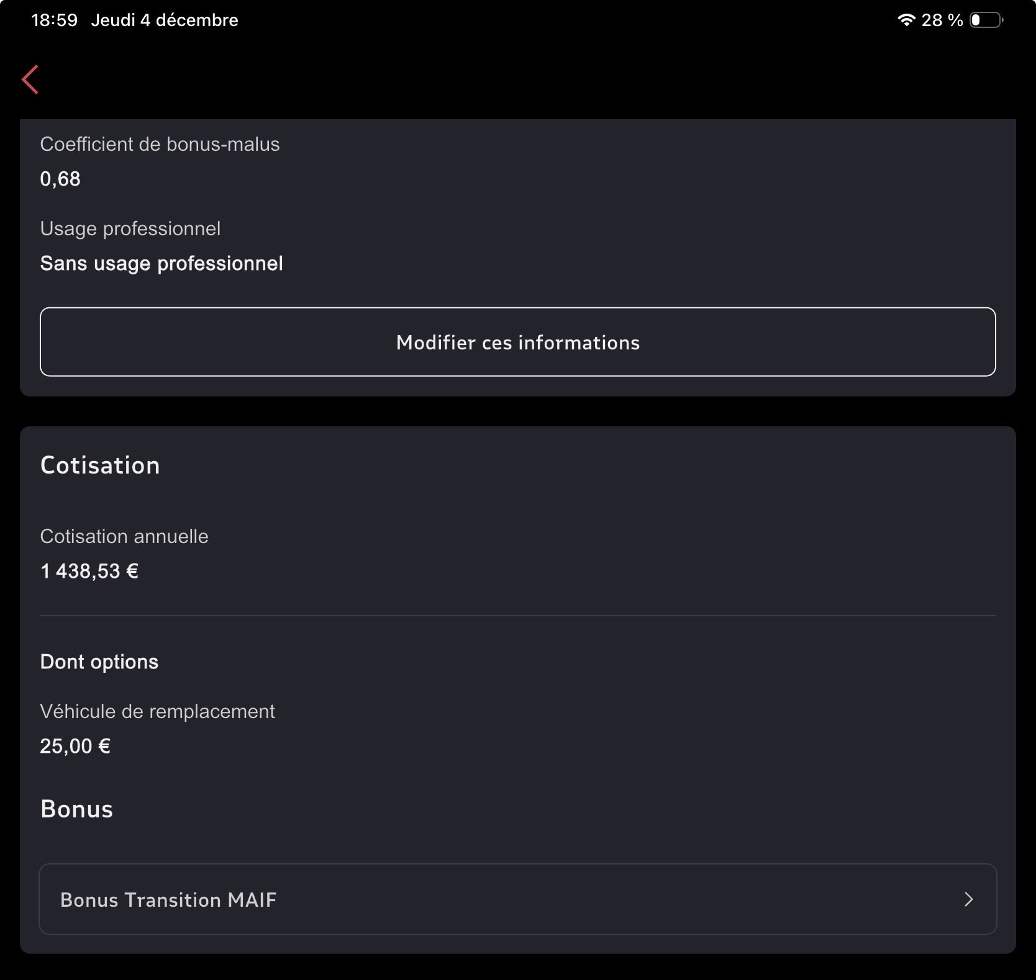This screenshot has height=980, width=1036.
Task: Select the 1 438,53 € annual amount
Action: pos(89,571)
